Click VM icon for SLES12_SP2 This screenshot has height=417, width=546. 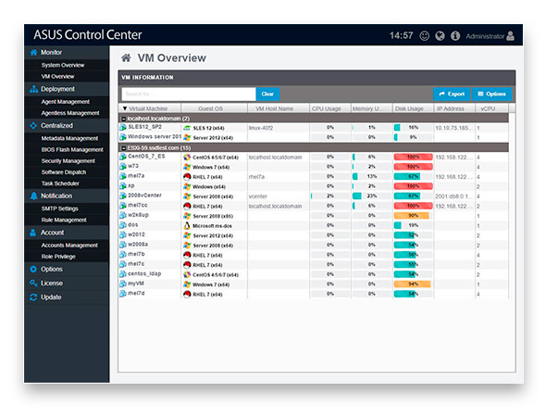(123, 128)
